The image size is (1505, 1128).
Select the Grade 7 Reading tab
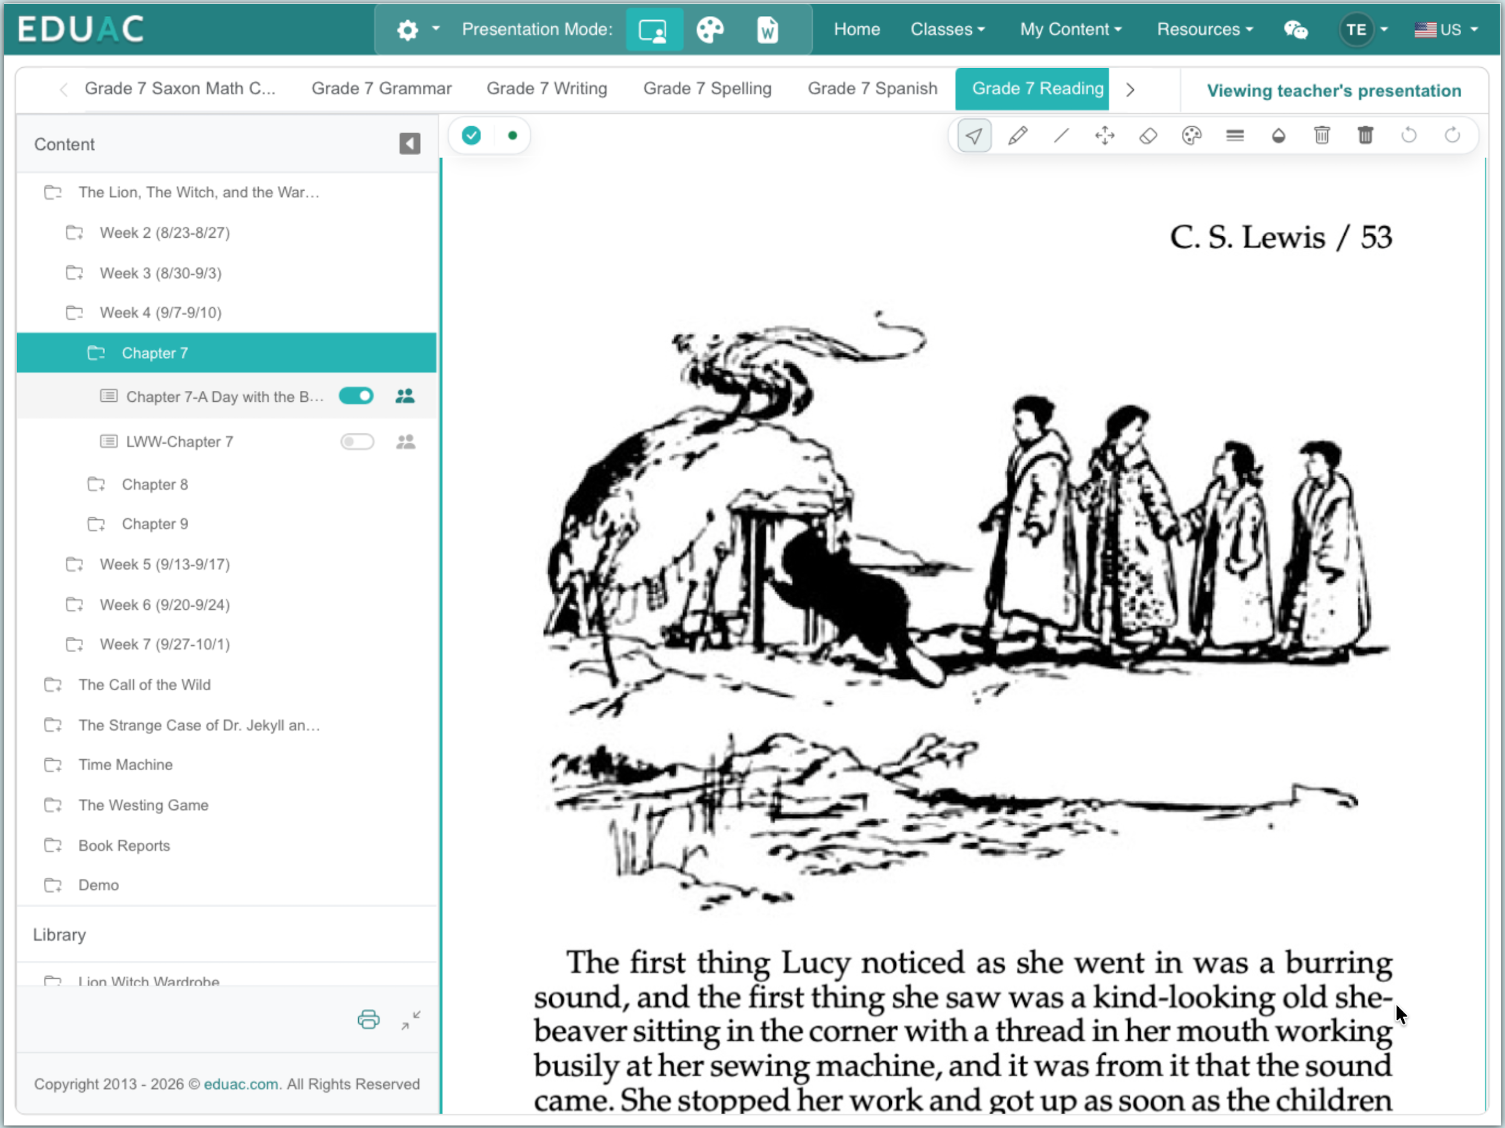pos(1031,89)
